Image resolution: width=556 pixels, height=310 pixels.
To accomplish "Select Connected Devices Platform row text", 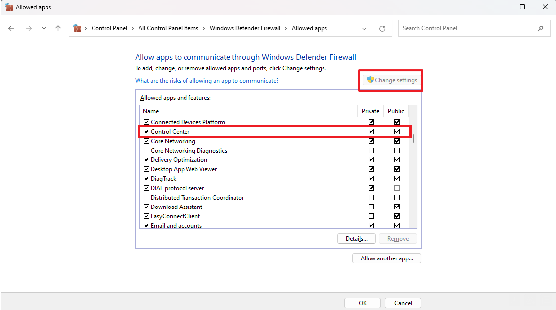I will (x=188, y=122).
